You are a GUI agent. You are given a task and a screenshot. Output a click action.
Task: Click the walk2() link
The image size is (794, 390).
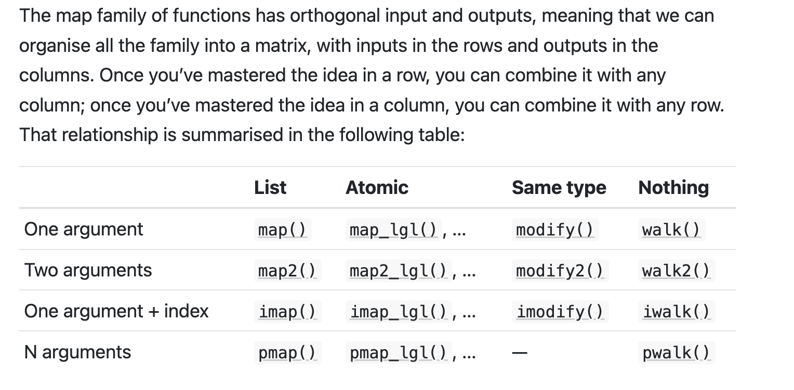pos(676,271)
